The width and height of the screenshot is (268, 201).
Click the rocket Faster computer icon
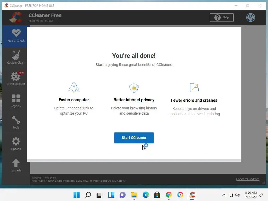pos(74,87)
